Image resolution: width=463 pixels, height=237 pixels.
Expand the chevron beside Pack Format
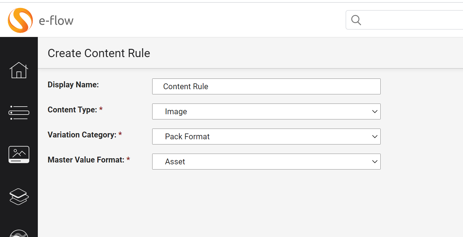[x=375, y=137]
